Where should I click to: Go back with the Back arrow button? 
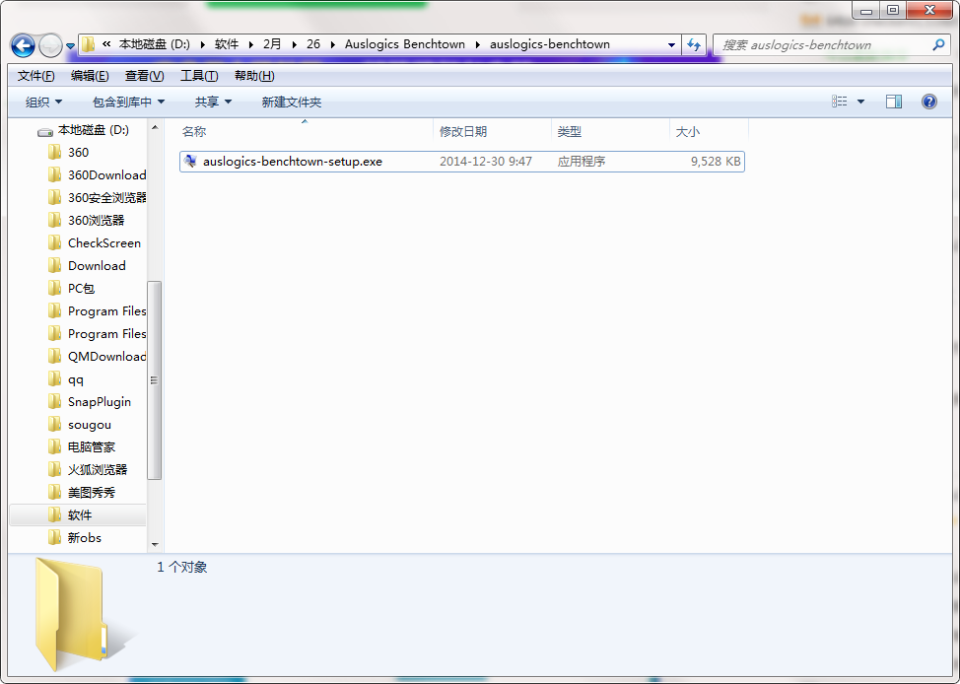pos(23,45)
